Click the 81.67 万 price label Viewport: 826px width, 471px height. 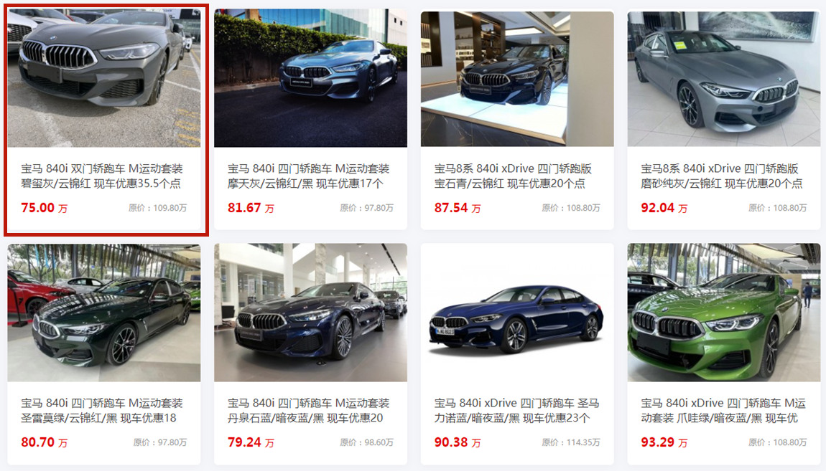(x=251, y=208)
